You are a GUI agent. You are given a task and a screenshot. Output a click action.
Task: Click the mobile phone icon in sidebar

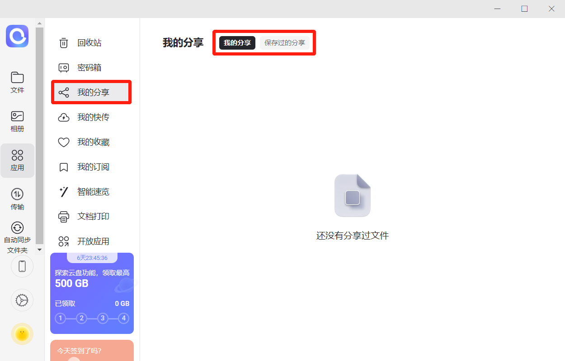point(22,266)
